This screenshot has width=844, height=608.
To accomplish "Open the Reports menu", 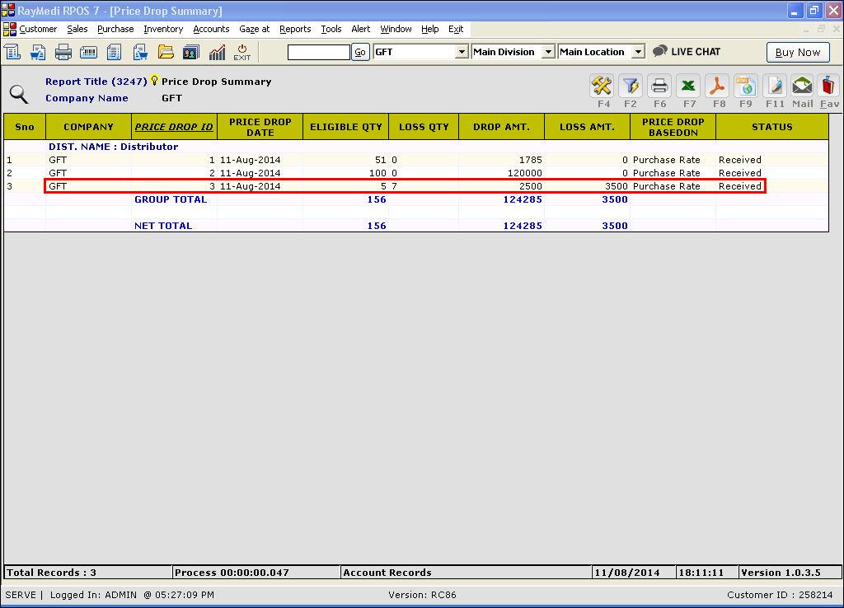I will pos(295,29).
